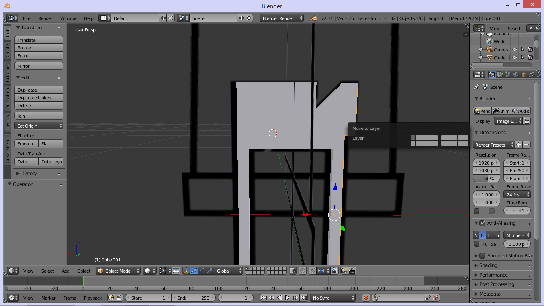Click the 3D manipulator axes toggle icon
Image resolution: width=544 pixels, height=306 pixels.
pyautogui.click(x=186, y=271)
